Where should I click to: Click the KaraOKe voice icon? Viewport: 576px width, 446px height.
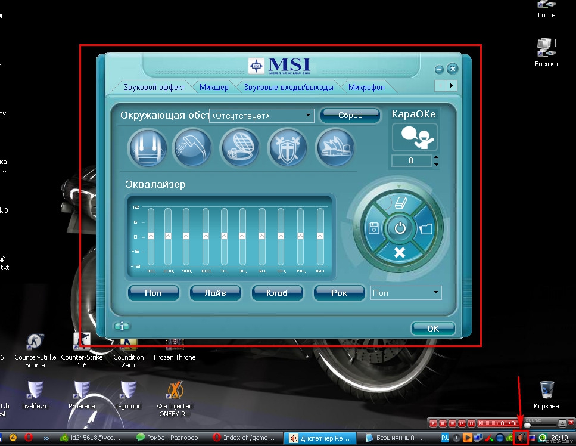click(415, 137)
